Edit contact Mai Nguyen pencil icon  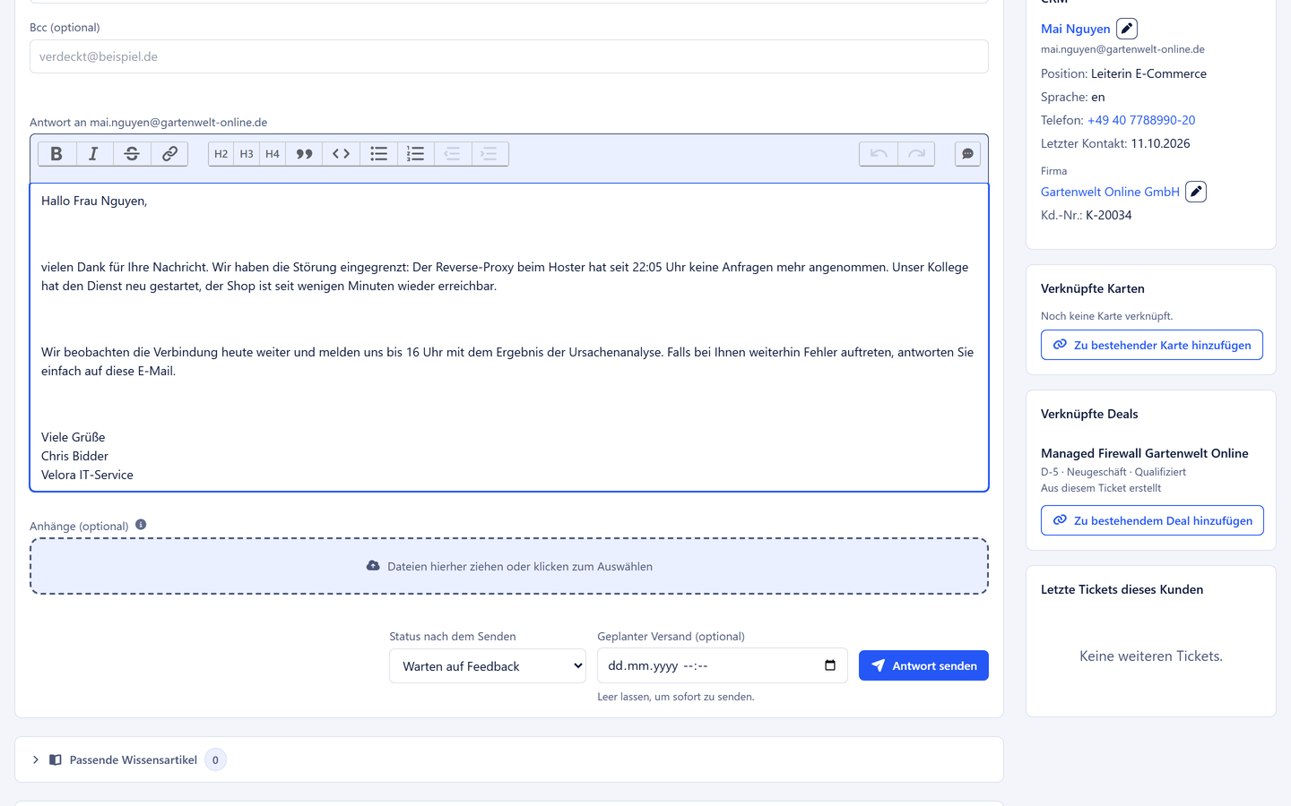[x=1127, y=29]
